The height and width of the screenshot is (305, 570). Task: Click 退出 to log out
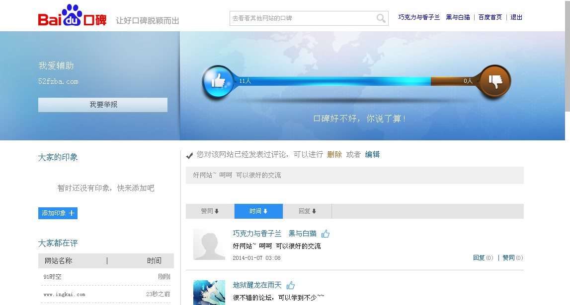(516, 17)
